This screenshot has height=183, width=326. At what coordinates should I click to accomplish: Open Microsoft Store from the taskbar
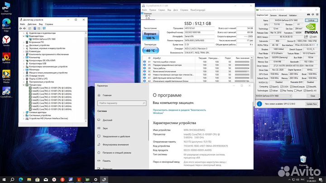click(x=38, y=179)
